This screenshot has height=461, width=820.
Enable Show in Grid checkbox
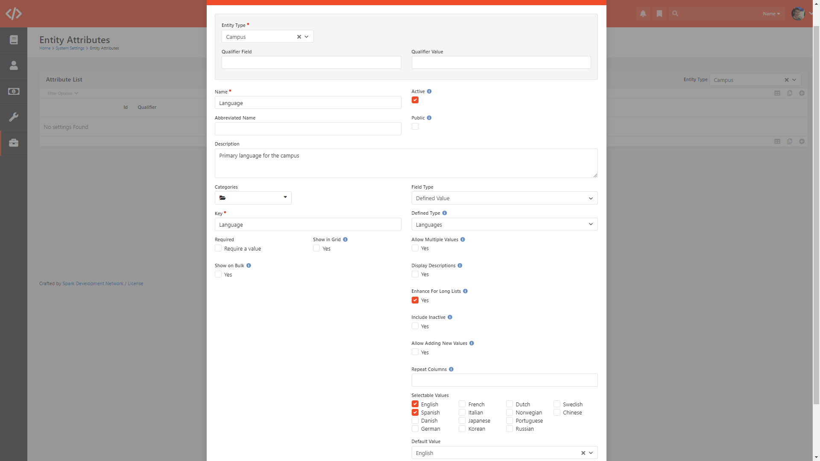click(316, 248)
